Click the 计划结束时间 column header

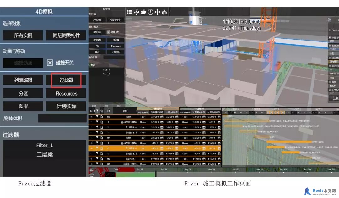[172, 112]
